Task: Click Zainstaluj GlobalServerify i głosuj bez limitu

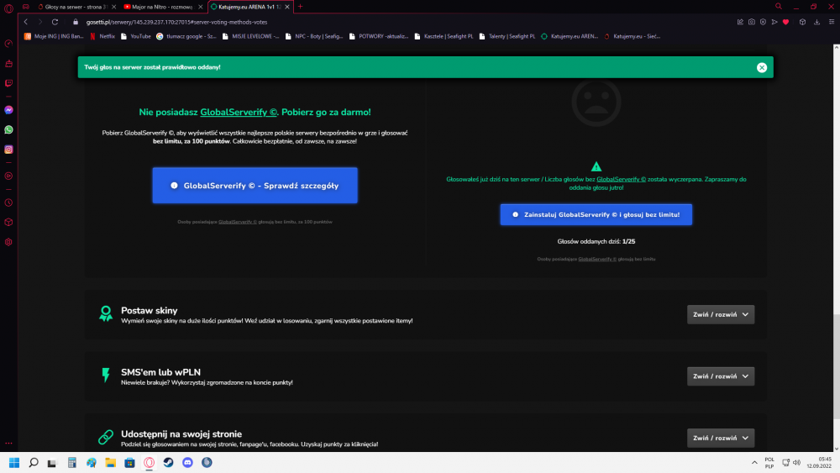Action: [596, 215]
